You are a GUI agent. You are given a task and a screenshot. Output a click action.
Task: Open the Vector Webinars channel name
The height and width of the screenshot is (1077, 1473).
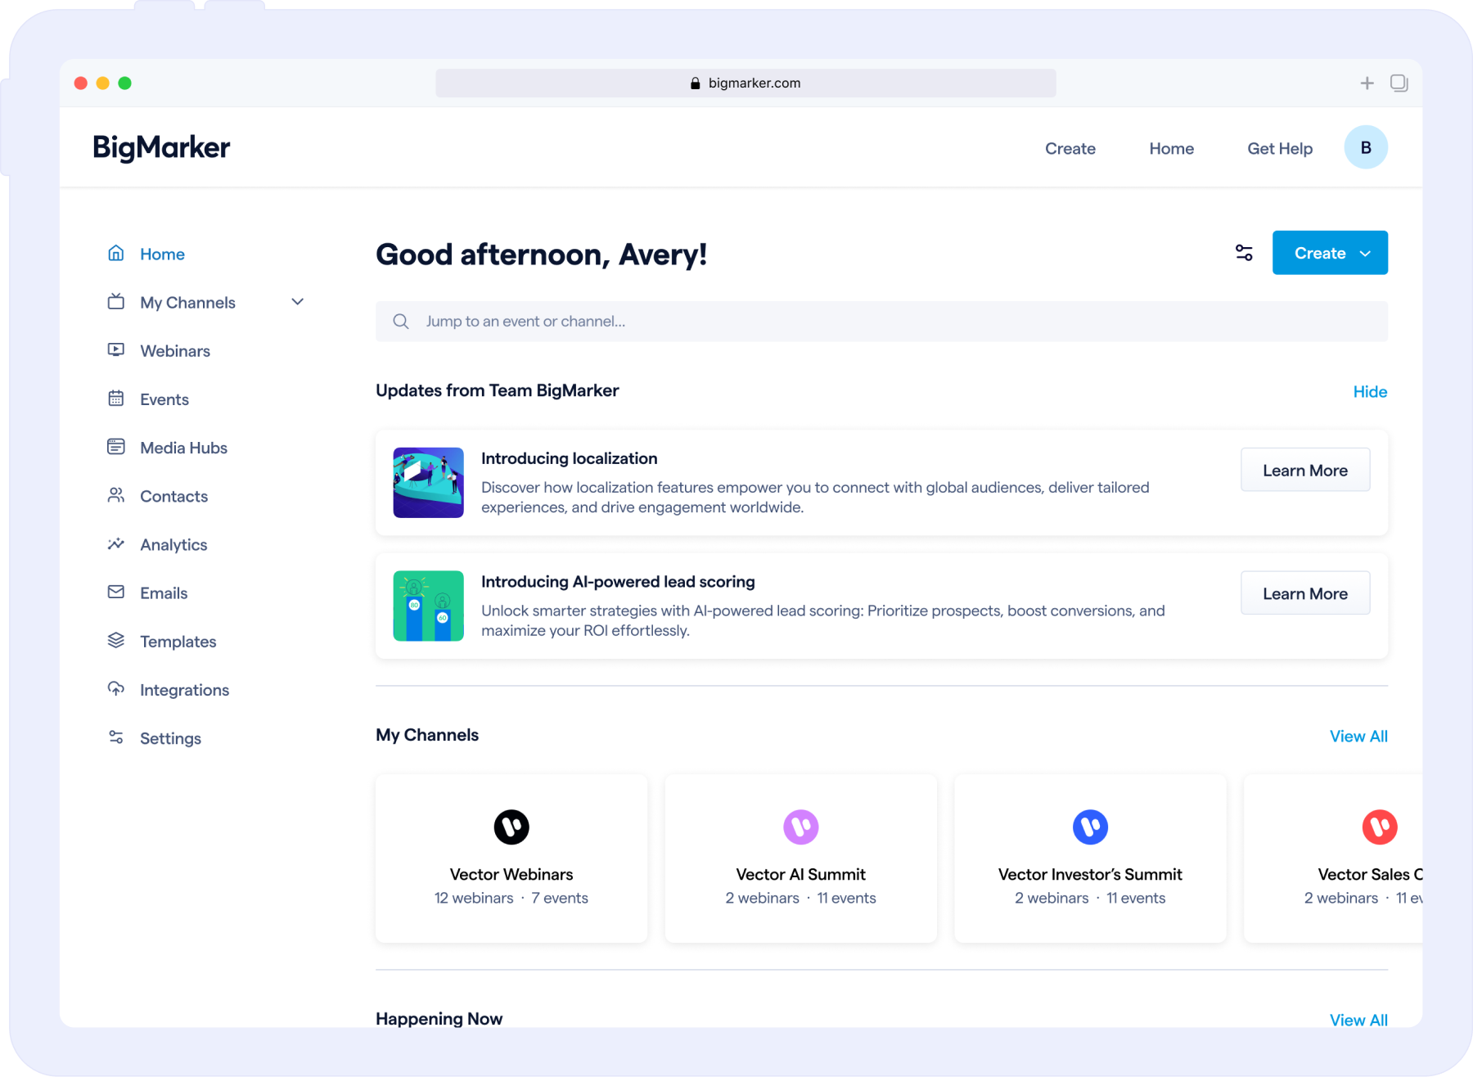(511, 874)
